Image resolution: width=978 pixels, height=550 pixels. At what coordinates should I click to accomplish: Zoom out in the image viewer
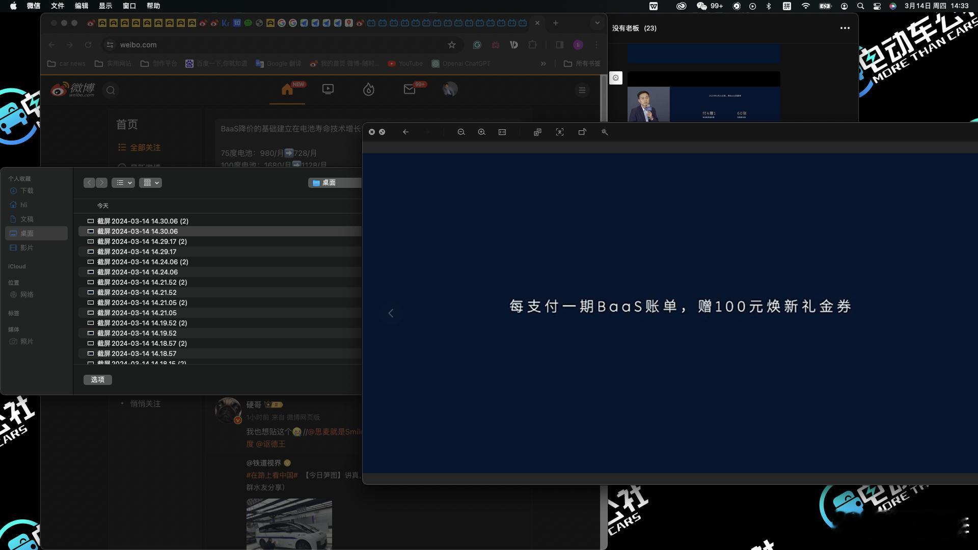tap(461, 132)
